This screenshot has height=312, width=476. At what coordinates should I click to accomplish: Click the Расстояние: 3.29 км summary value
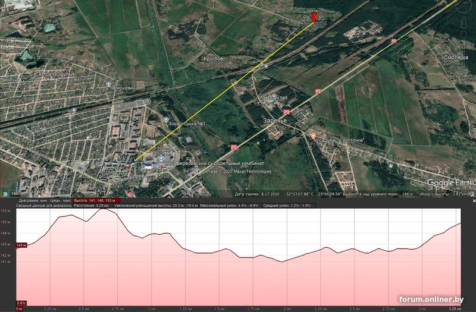tap(91, 206)
